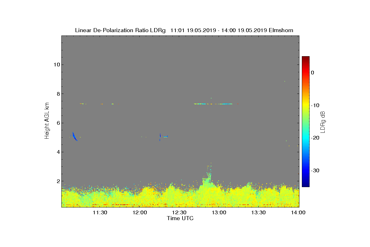Viewport: 370px width, 247px height.
Task: Click the 11:30 time tick label
Action: pyautogui.click(x=100, y=213)
